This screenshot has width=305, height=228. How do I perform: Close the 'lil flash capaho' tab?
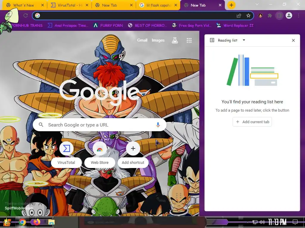(x=176, y=5)
